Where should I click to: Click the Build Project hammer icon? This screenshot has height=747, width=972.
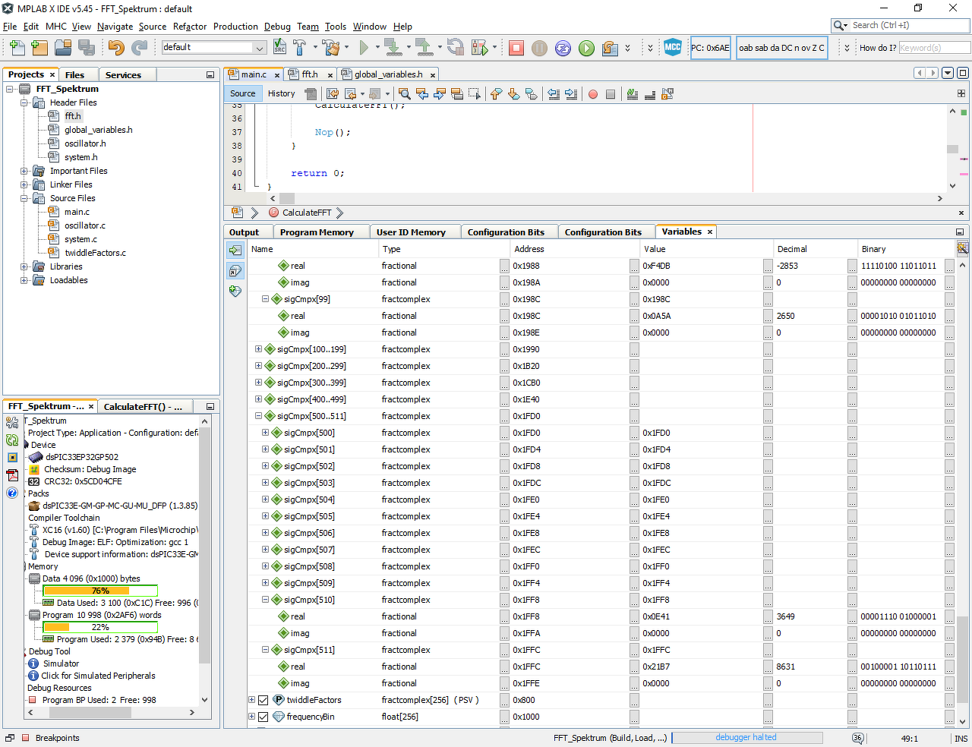click(300, 48)
